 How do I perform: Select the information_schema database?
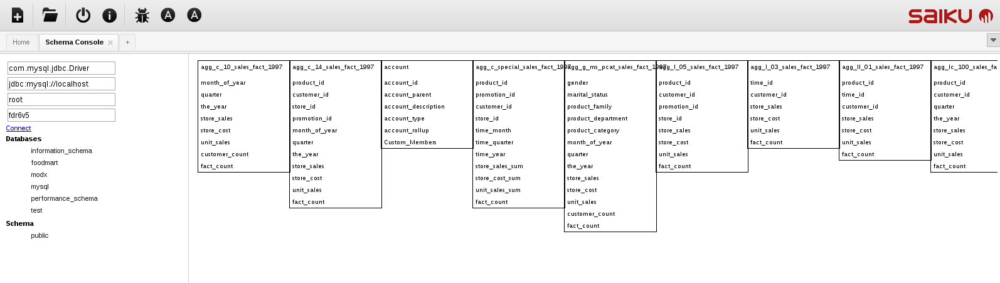point(61,151)
